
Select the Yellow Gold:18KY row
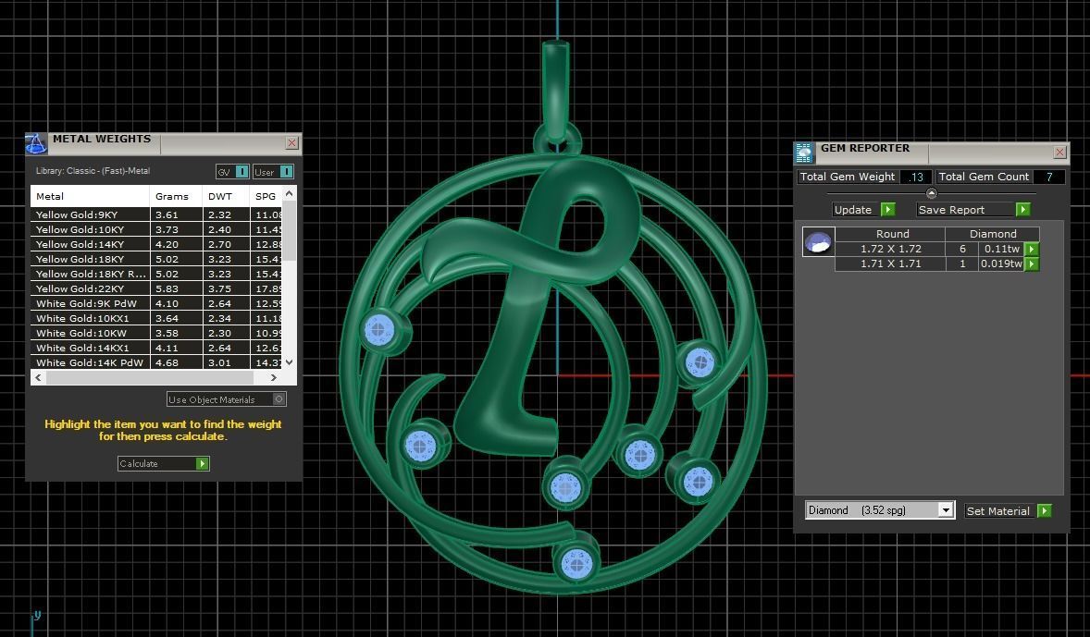pos(156,259)
